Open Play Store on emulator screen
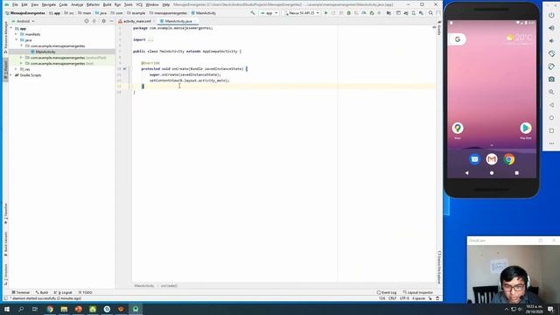The width and height of the screenshot is (560, 315). coord(525,129)
